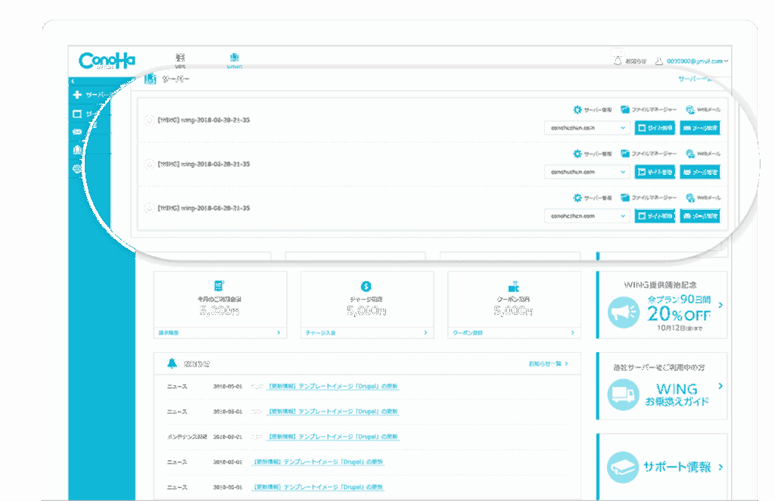View all notices via お知らせ一覧
Viewport: 775px width, 501px height.
point(548,364)
